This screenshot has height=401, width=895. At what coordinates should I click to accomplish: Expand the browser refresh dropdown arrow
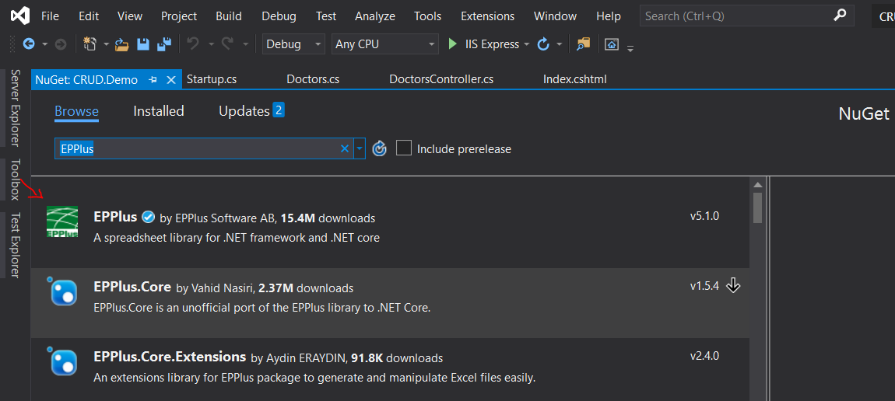(560, 44)
